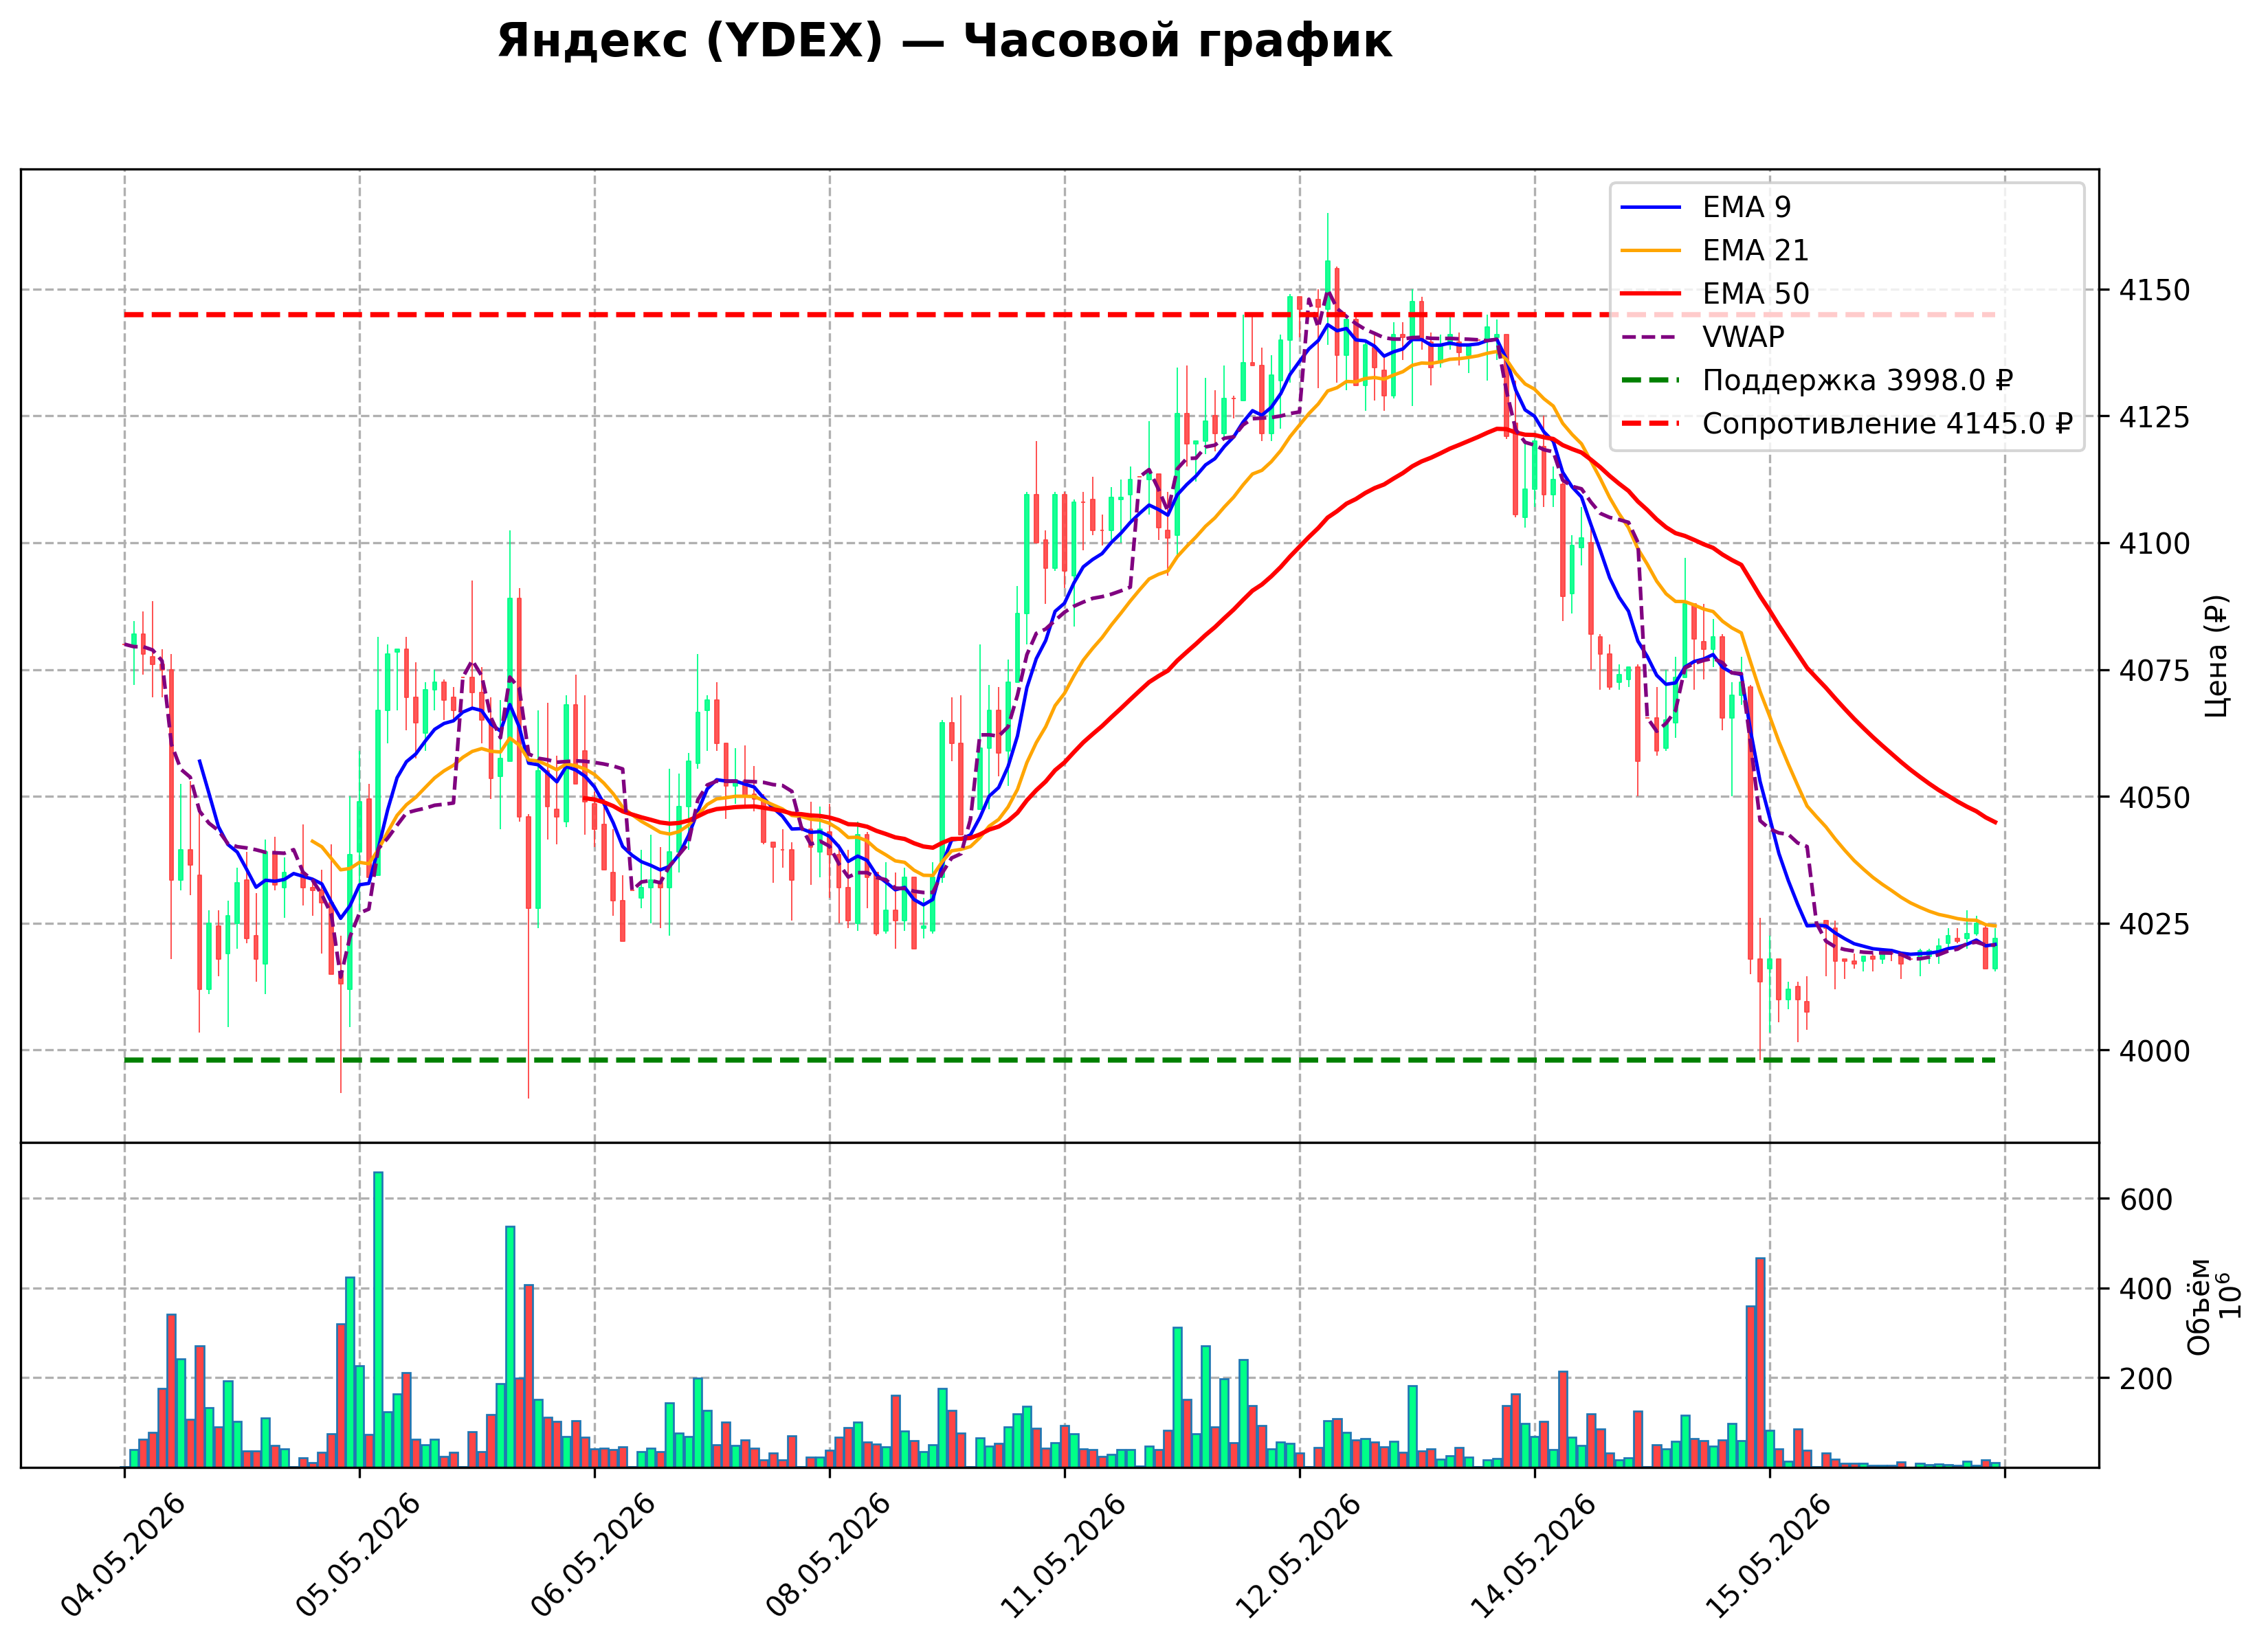This screenshot has width=2268, height=1644.
Task: Click the 4125 price axis label
Action: pos(2154,417)
